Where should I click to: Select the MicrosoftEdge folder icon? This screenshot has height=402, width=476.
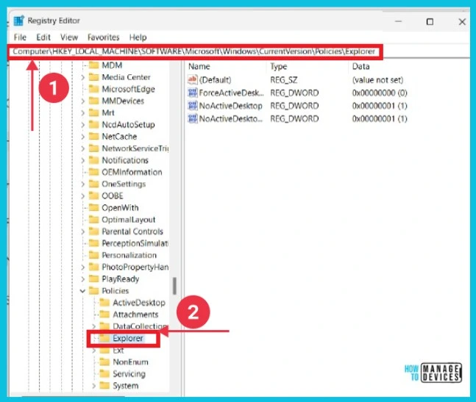94,89
